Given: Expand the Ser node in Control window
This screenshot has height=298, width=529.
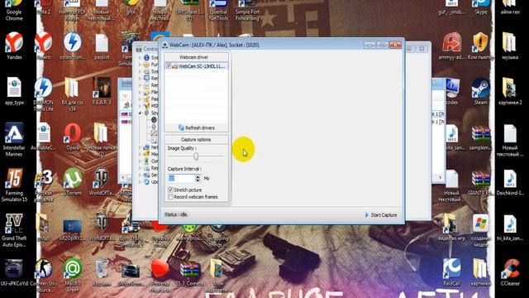Looking at the screenshot, I should [x=140, y=175].
